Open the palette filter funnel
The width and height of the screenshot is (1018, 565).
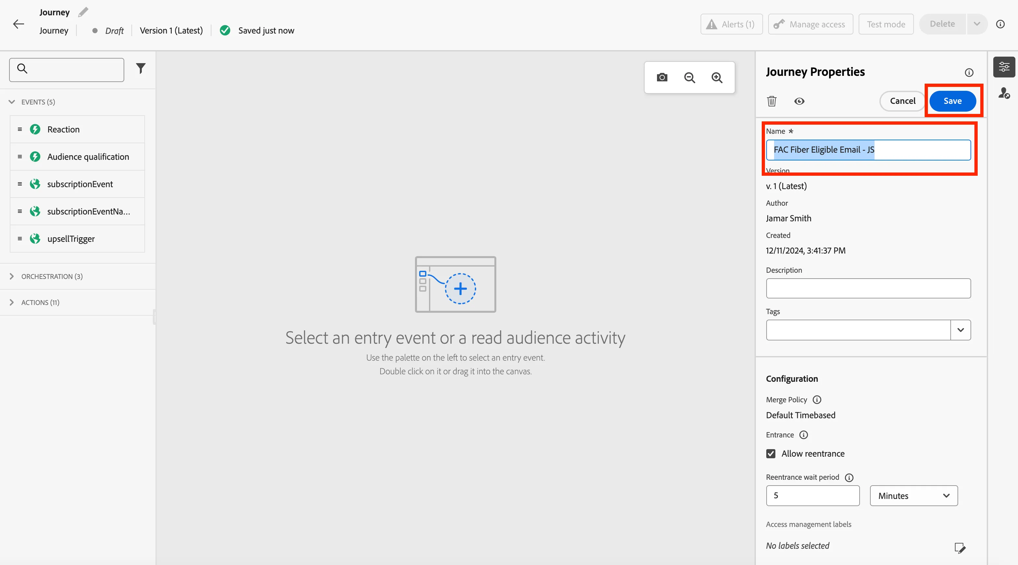141,69
